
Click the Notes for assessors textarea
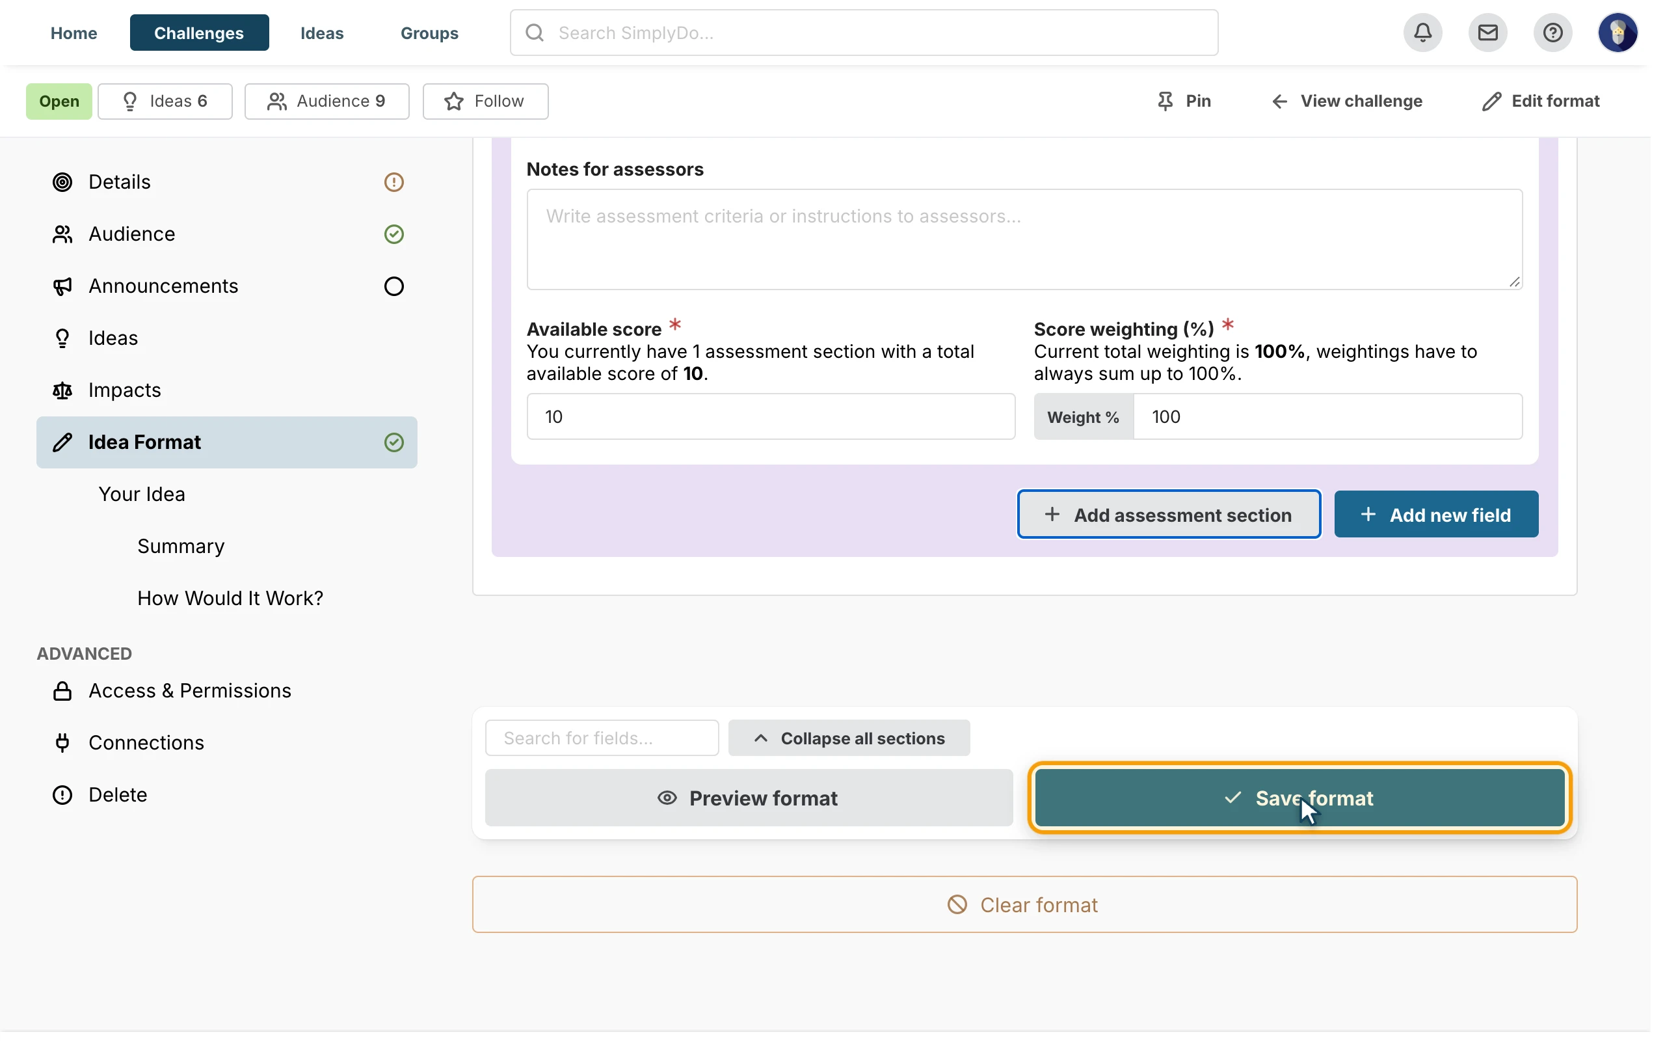(1024, 239)
